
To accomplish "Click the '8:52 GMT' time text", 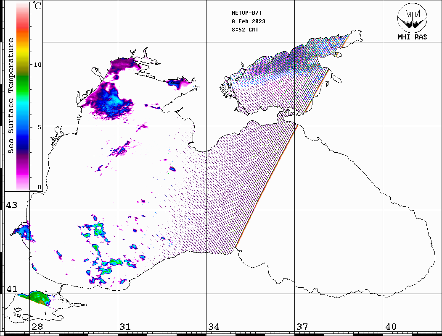I will pyautogui.click(x=245, y=29).
